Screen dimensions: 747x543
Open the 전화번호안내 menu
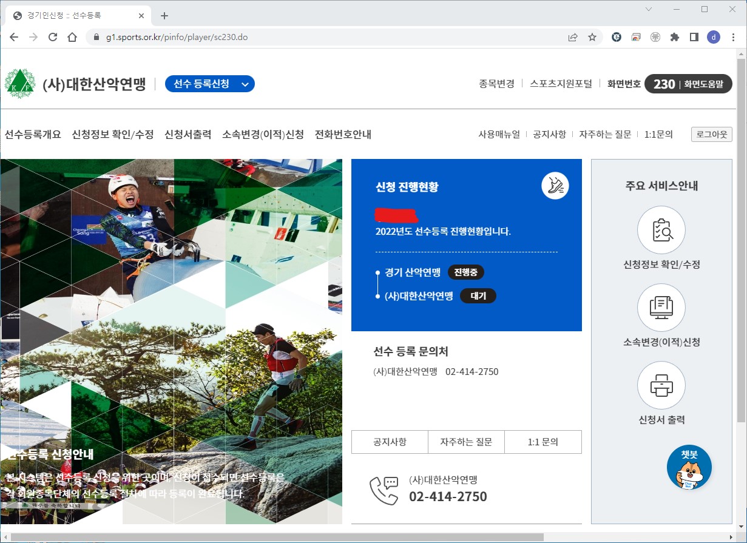343,134
